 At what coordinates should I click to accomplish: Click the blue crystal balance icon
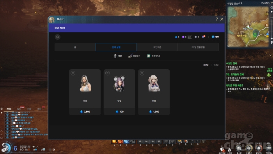point(176,37)
